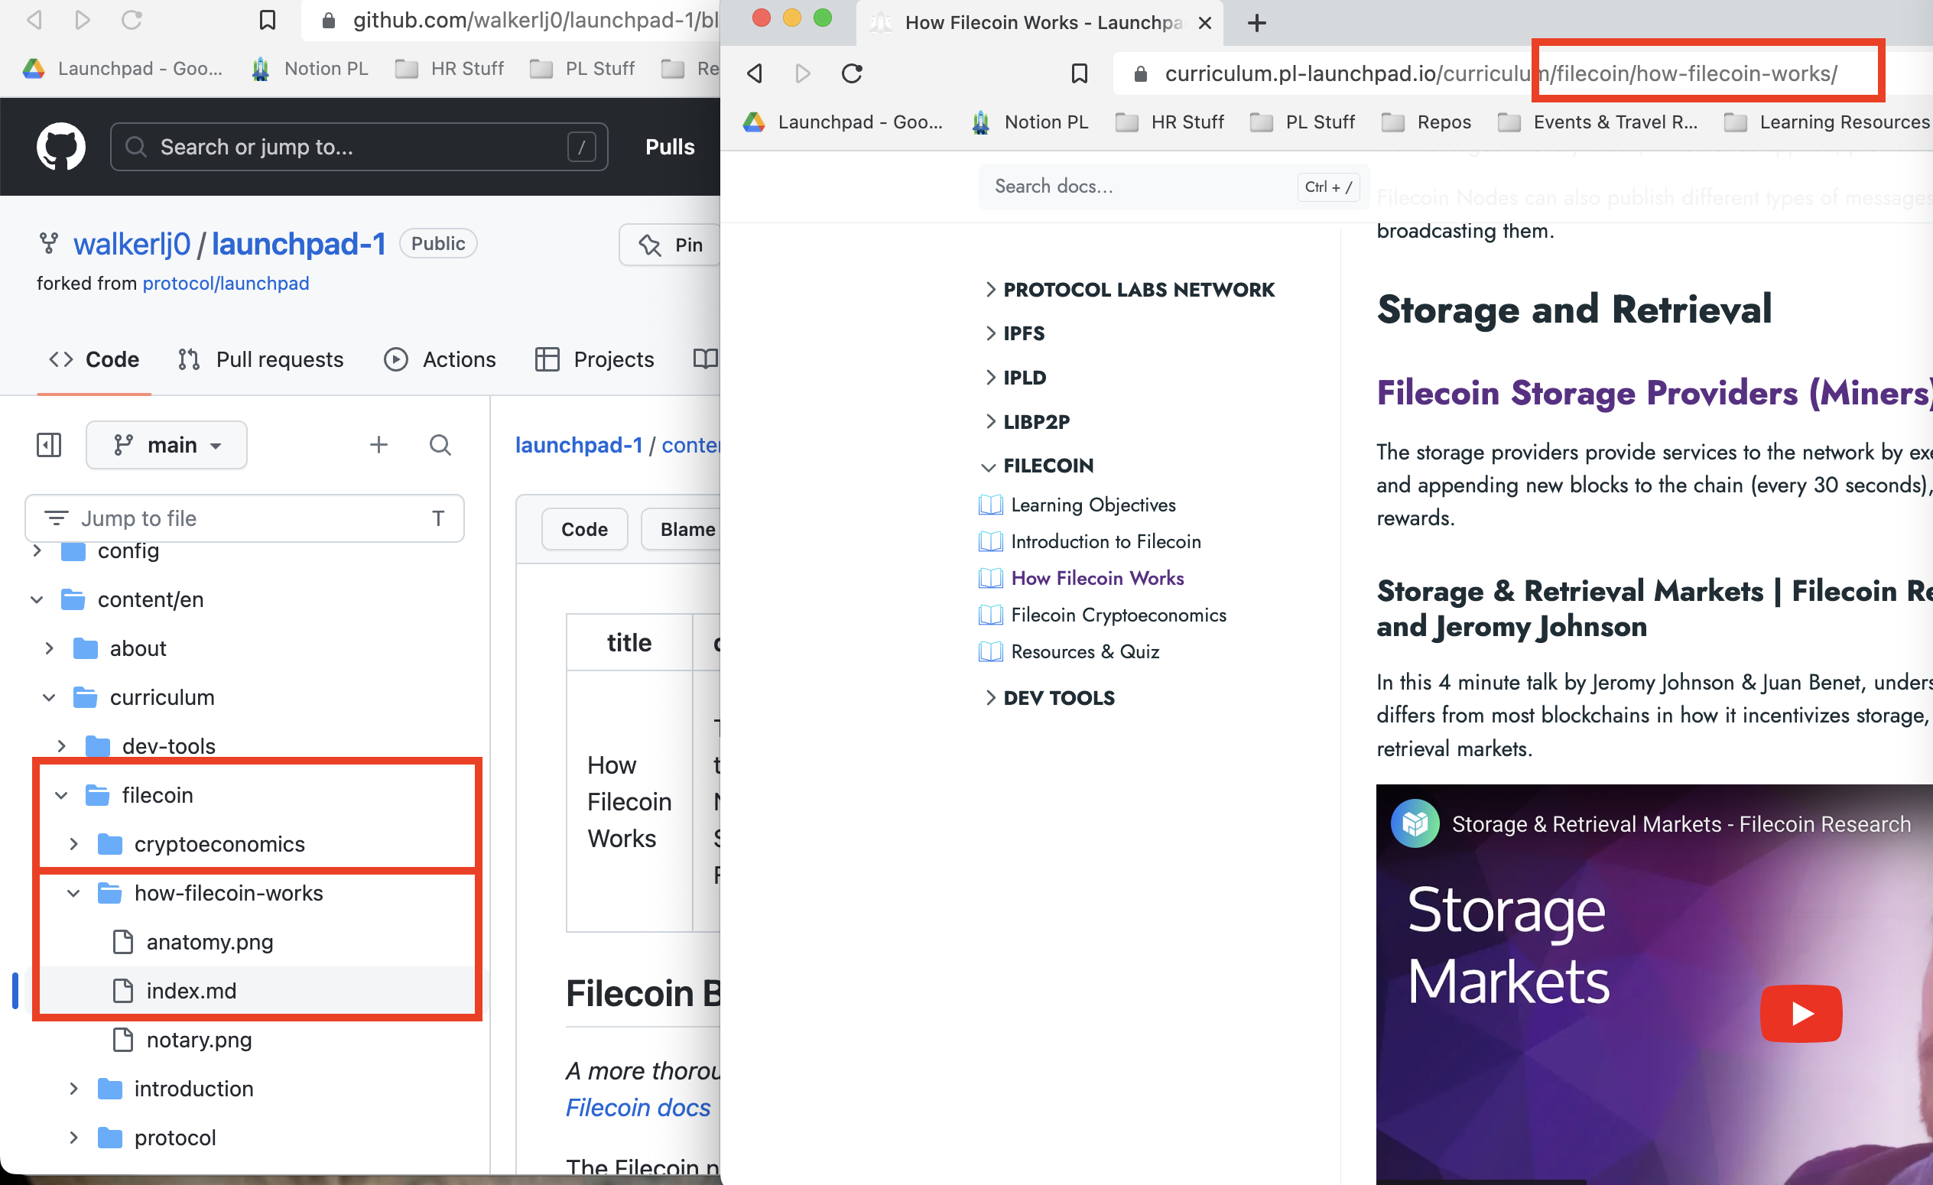Image resolution: width=1933 pixels, height=1185 pixels.
Task: Open a new tab in Launchpad window
Action: coord(1257,23)
